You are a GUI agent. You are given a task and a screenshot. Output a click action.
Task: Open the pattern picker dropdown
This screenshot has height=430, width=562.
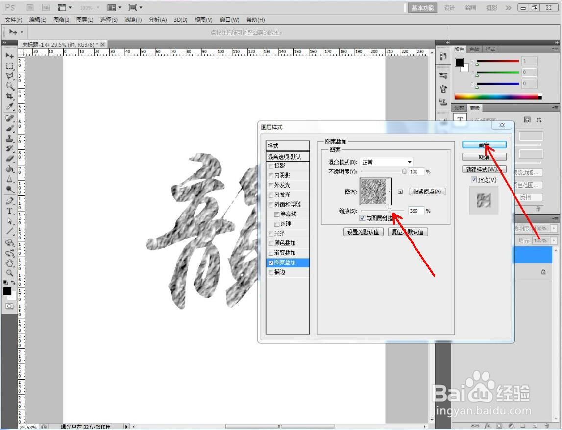click(x=390, y=191)
